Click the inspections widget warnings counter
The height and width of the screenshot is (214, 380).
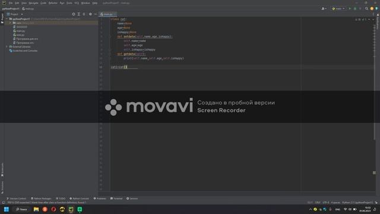pyautogui.click(x=361, y=19)
